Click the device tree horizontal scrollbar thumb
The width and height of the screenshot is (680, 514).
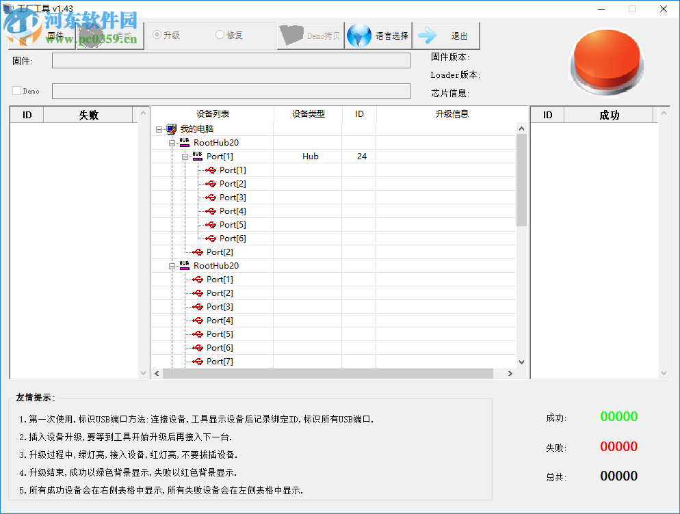coord(328,374)
